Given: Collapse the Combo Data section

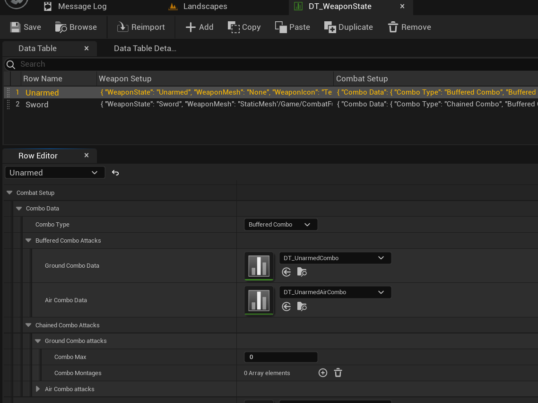Looking at the screenshot, I should pyautogui.click(x=19, y=209).
